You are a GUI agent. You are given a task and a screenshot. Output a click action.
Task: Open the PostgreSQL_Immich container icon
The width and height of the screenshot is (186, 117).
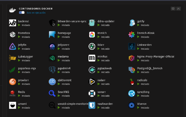(132, 70)
